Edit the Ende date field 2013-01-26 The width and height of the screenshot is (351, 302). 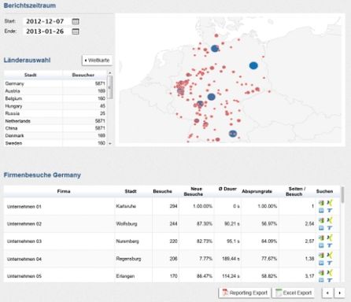point(46,31)
